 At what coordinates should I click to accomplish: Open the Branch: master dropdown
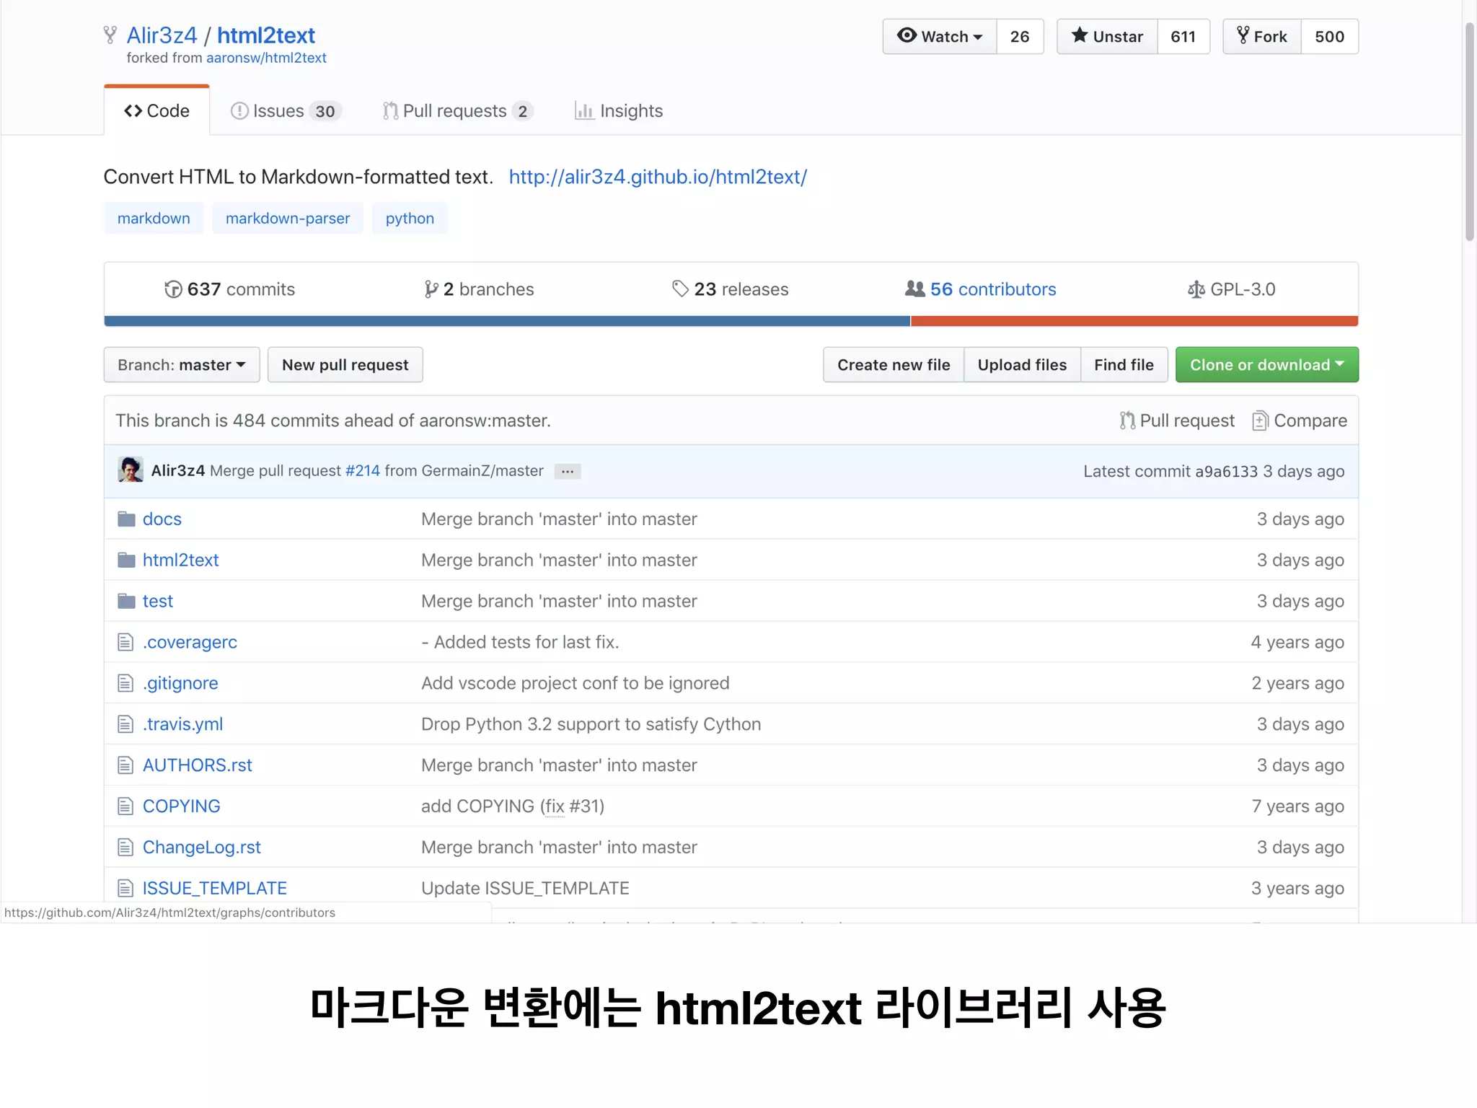pyautogui.click(x=182, y=365)
